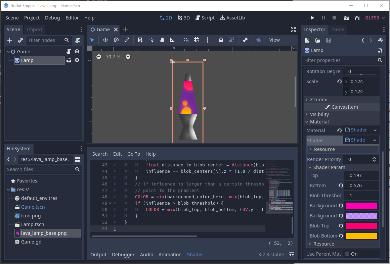Open the Debugger bottom panel
This screenshot has width=390, height=264.
tap(123, 255)
